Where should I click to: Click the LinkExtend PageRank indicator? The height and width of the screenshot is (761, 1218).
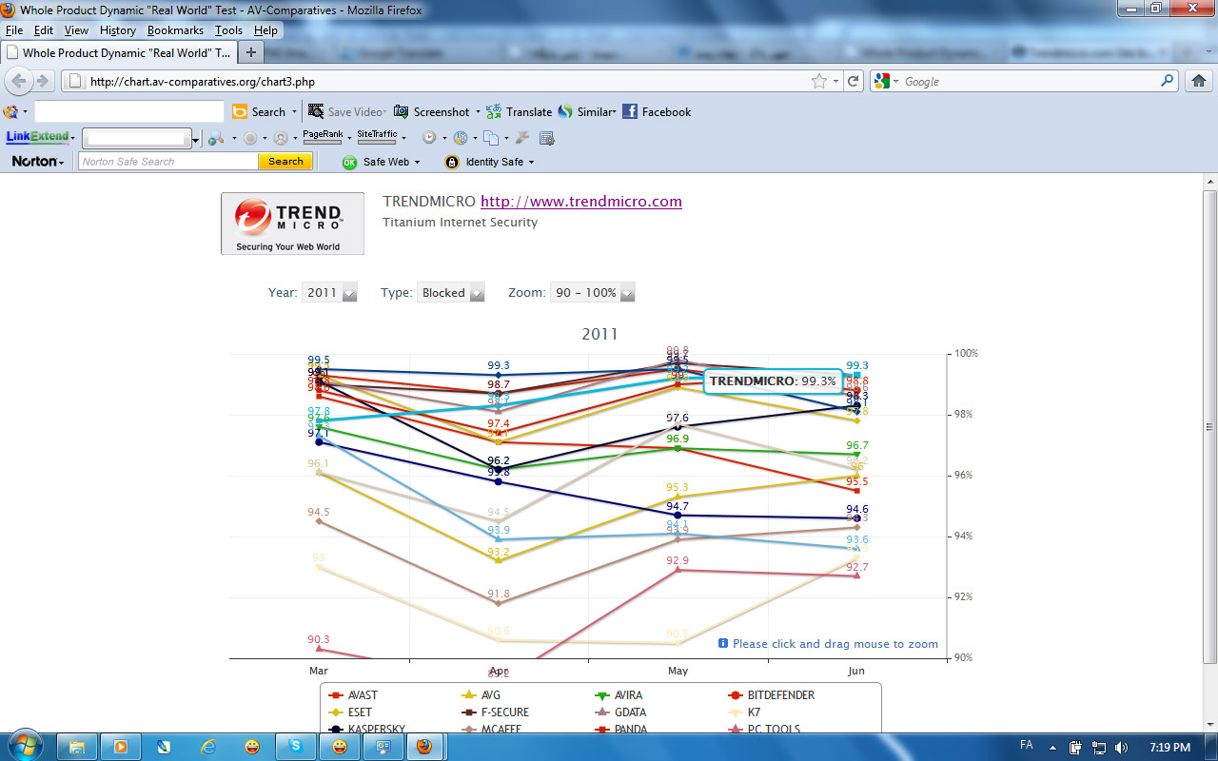323,137
